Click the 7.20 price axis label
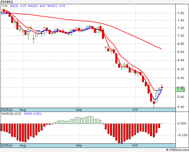This screenshot has height=152, width=189. pos(181,28)
